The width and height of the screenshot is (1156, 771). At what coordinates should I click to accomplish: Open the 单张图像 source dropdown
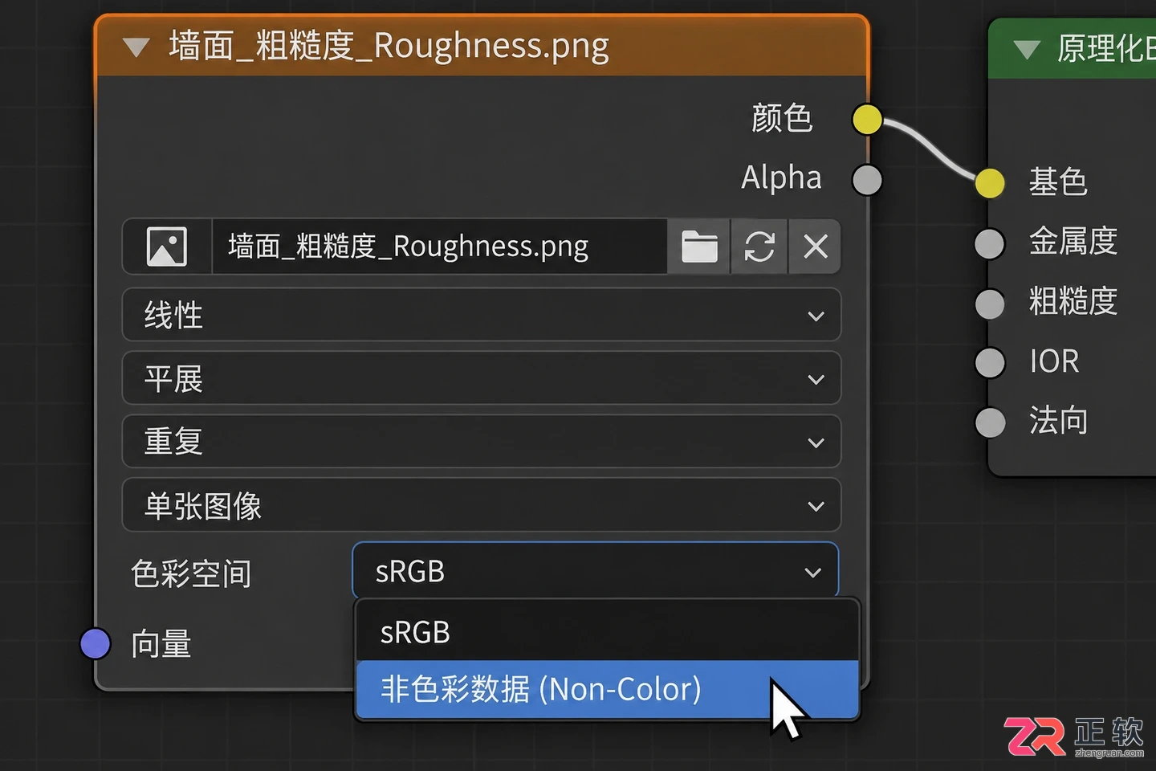click(482, 505)
